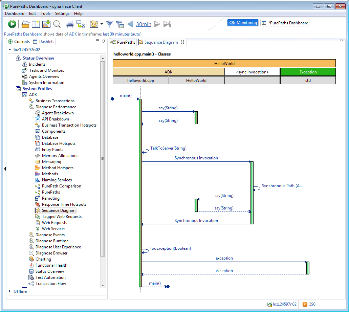The width and height of the screenshot is (349, 312).
Task: Open the Refresh dropdown arrow
Action: point(102,24)
